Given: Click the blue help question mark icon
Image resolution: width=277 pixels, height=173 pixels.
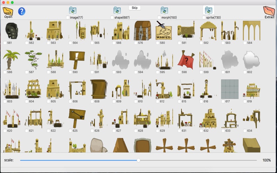Looking at the screenshot, I should (21, 11).
